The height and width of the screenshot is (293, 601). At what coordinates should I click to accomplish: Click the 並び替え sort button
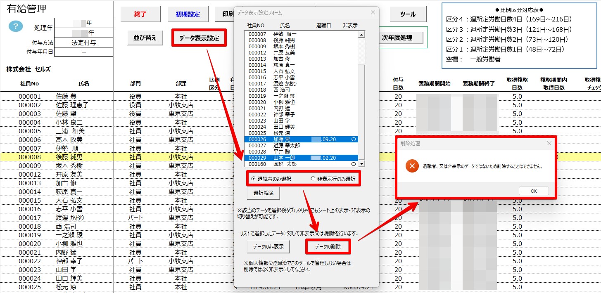tap(145, 38)
